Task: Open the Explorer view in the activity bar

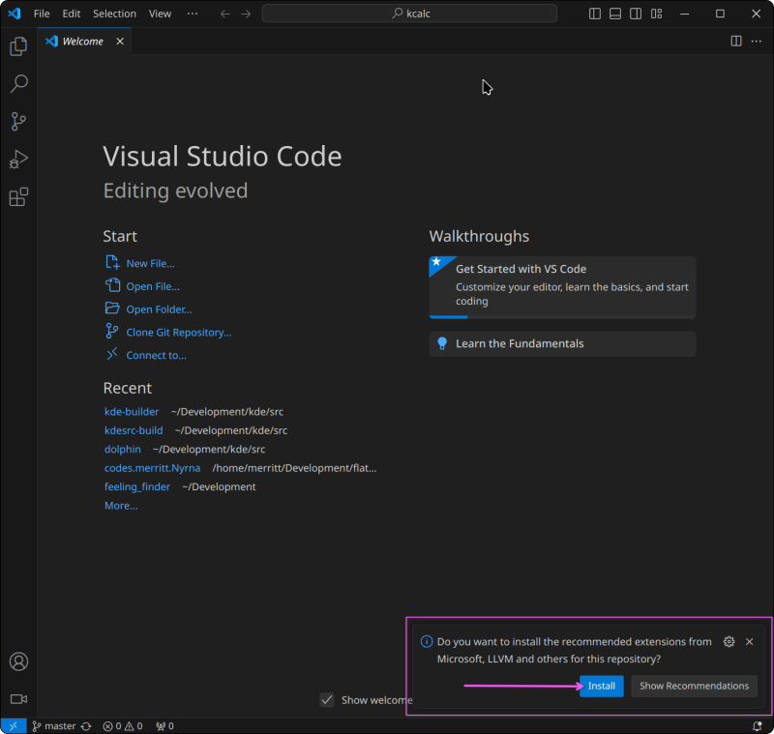Action: click(17, 45)
